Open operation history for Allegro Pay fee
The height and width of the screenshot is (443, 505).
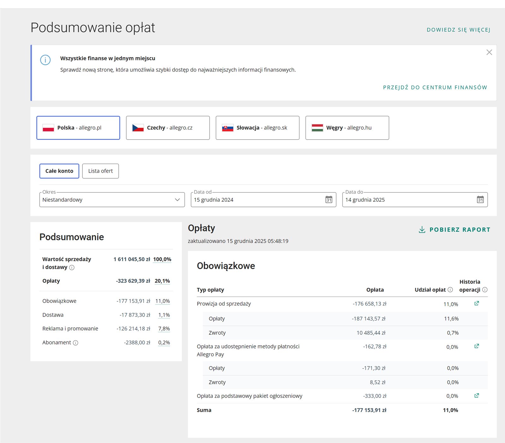click(x=477, y=346)
